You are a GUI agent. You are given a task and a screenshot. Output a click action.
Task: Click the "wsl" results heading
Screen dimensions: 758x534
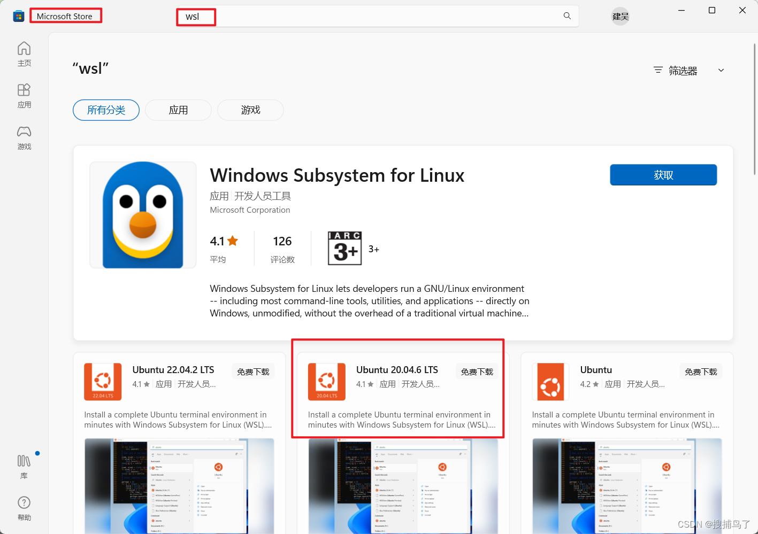[90, 68]
